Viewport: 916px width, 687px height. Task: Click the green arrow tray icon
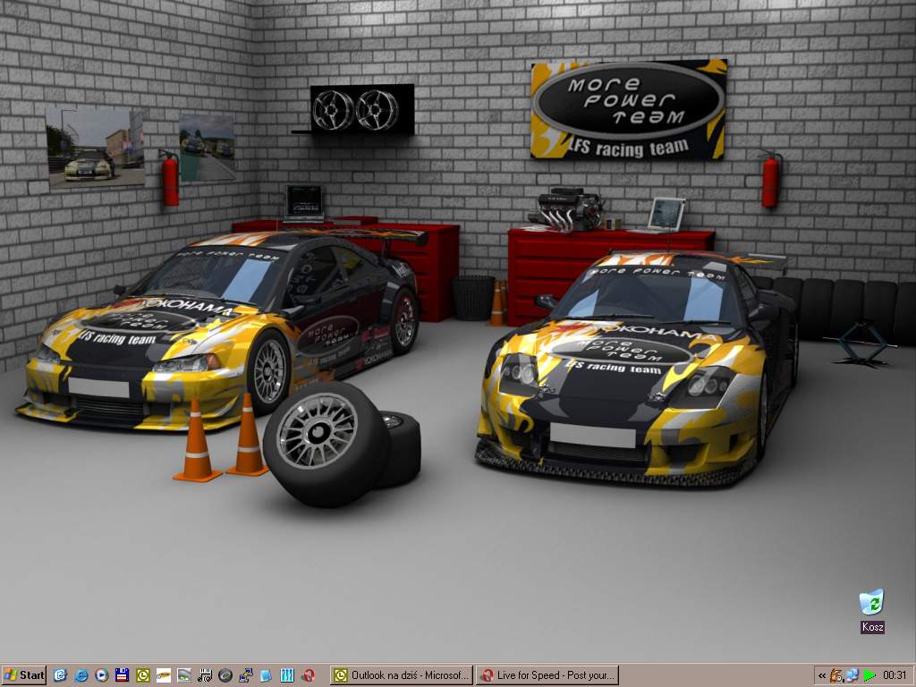pyautogui.click(x=869, y=676)
